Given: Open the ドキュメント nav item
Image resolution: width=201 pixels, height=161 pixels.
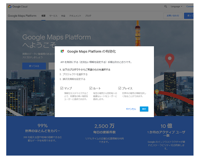Looking at the screenshot, I should coord(75,16).
